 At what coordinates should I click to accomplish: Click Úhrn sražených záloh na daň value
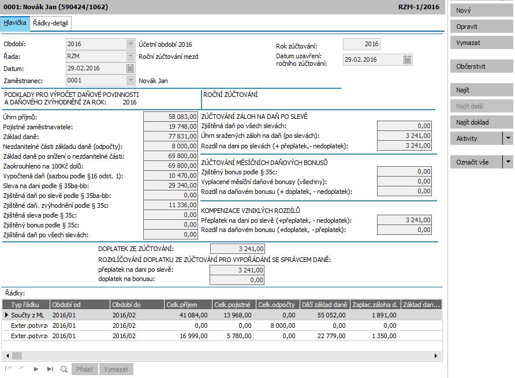tap(404, 136)
